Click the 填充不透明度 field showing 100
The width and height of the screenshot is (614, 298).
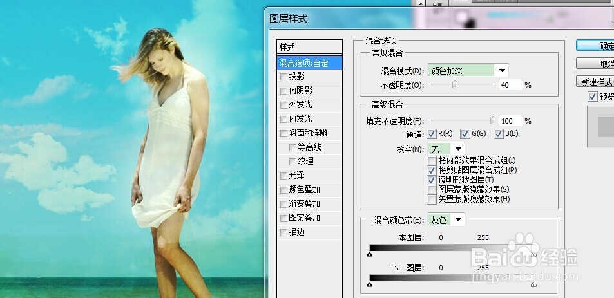pos(511,121)
